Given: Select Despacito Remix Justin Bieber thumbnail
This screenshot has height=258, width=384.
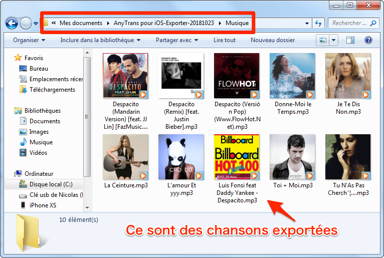Looking at the screenshot, I should click(x=181, y=76).
